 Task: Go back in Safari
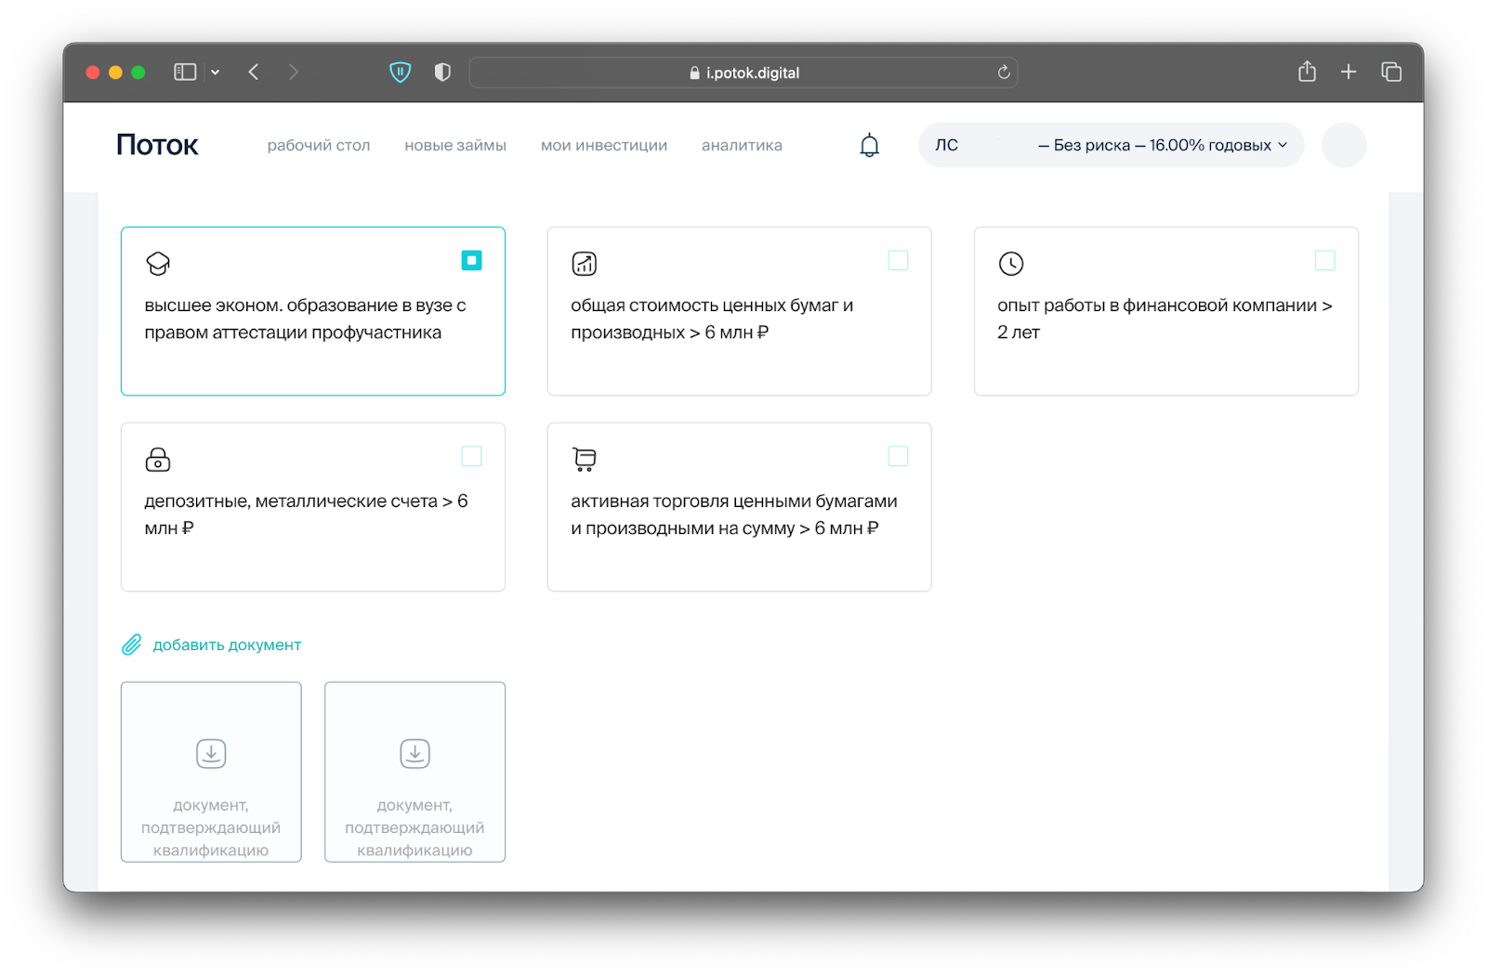click(x=254, y=72)
